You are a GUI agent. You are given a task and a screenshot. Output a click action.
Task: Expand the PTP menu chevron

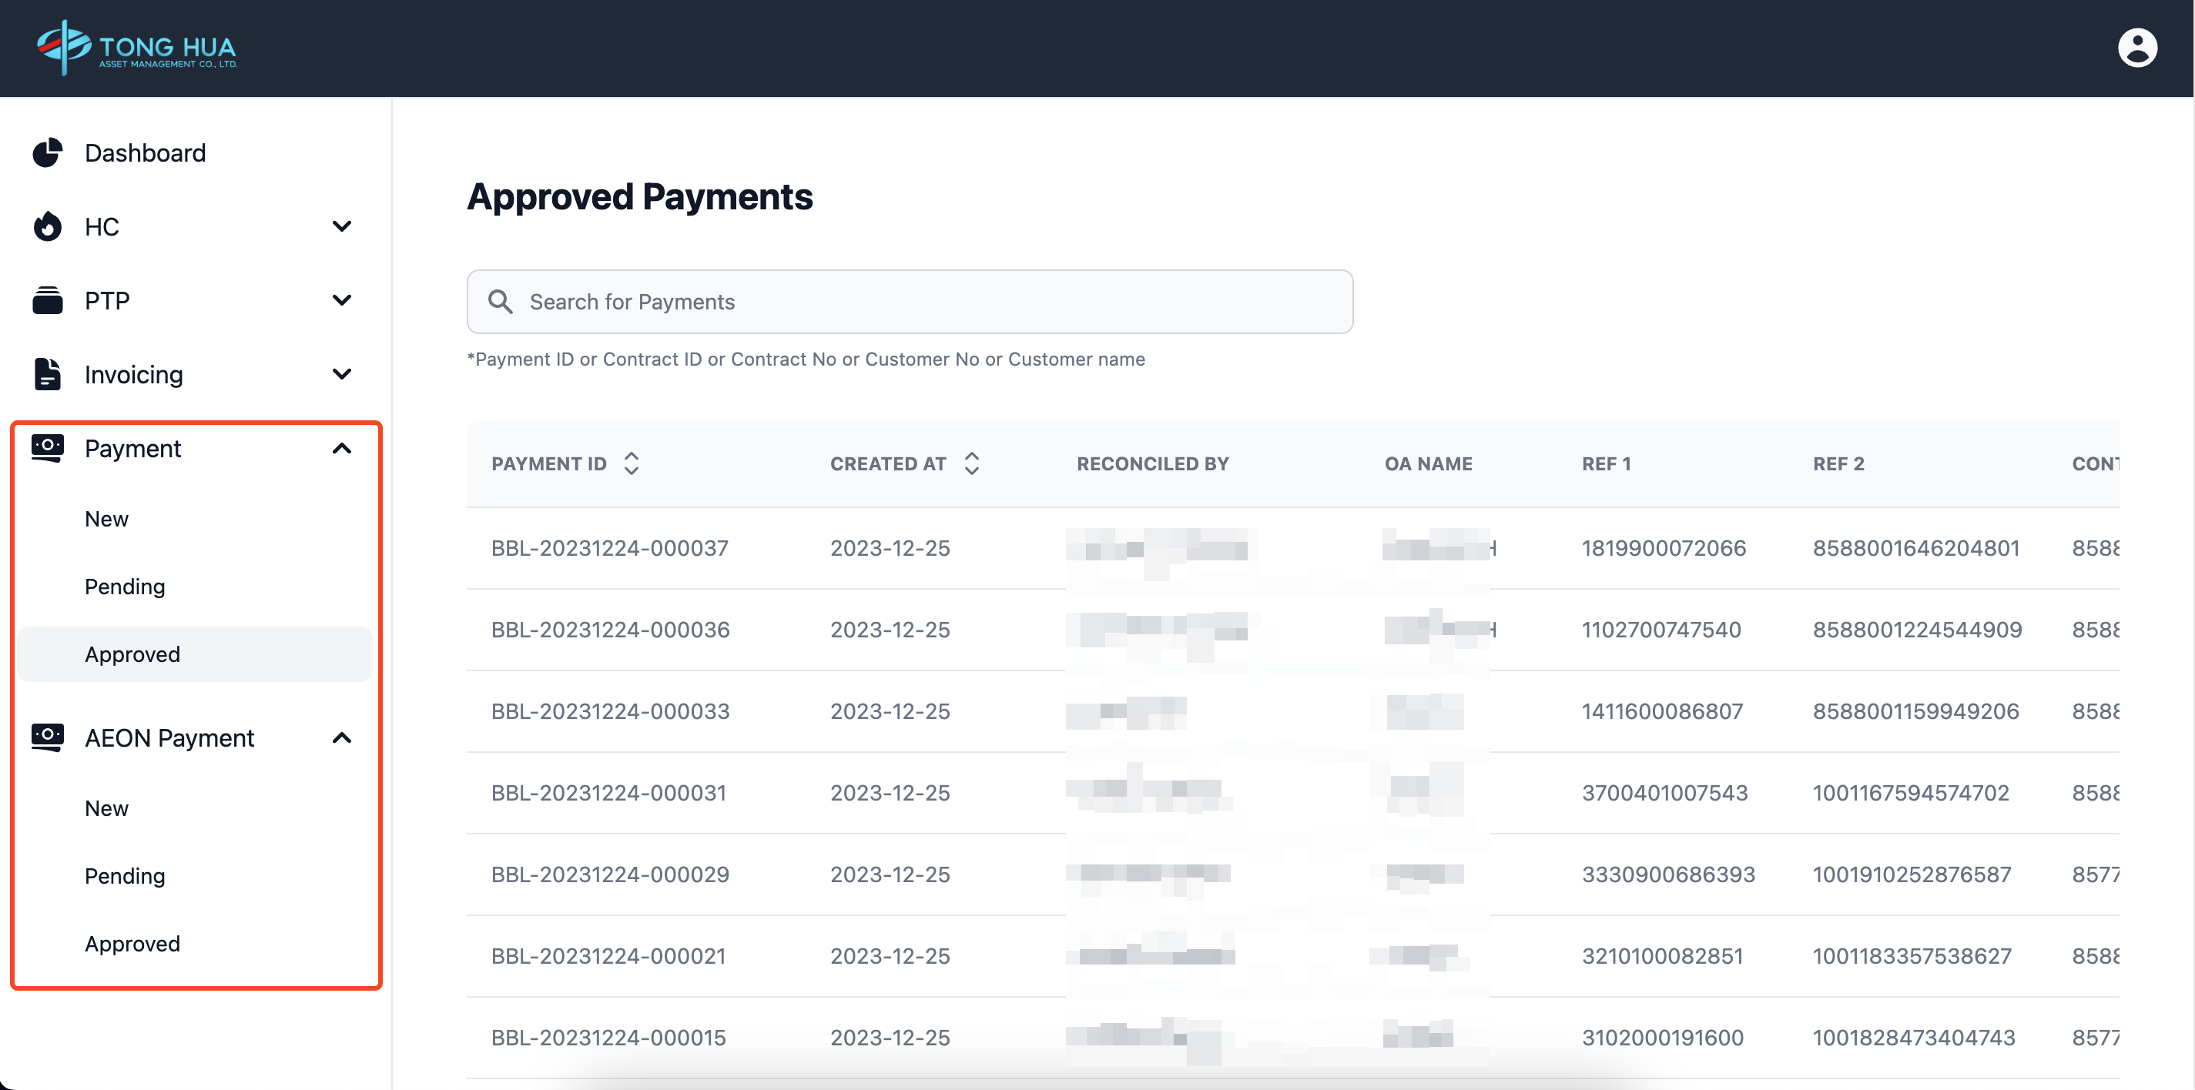[342, 301]
